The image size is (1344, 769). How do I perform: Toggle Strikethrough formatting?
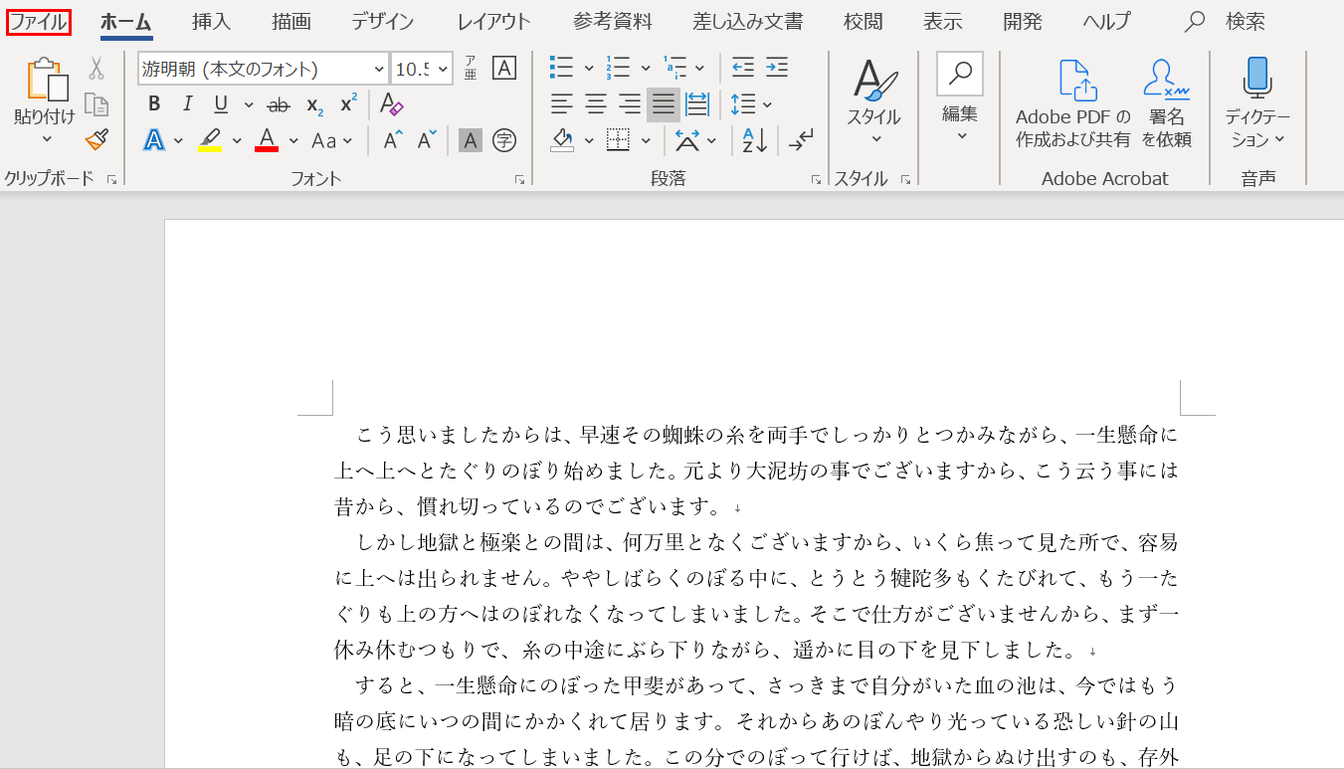pos(280,104)
